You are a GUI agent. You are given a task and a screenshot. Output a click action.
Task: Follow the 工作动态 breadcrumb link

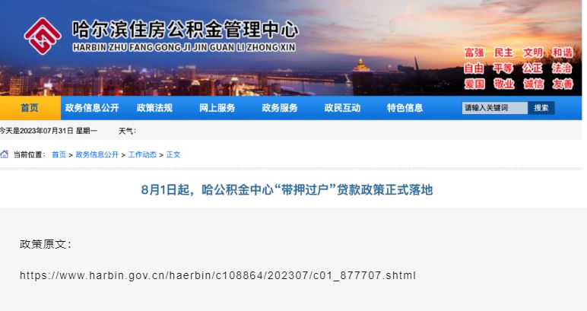coord(142,154)
